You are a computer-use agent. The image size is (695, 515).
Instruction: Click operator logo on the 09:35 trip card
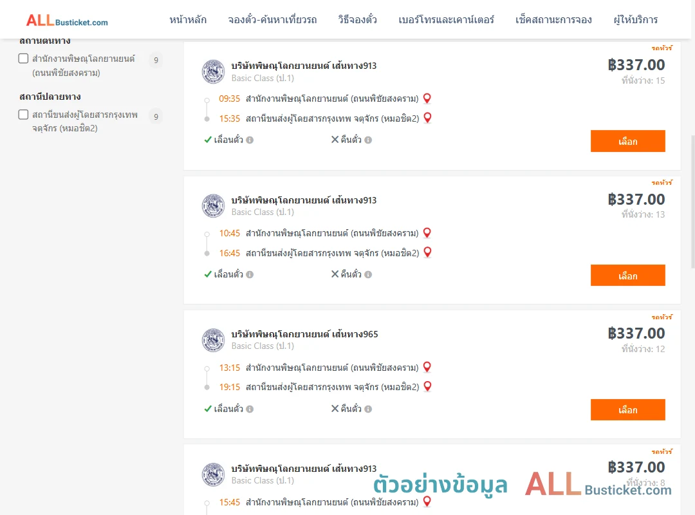[x=213, y=71]
